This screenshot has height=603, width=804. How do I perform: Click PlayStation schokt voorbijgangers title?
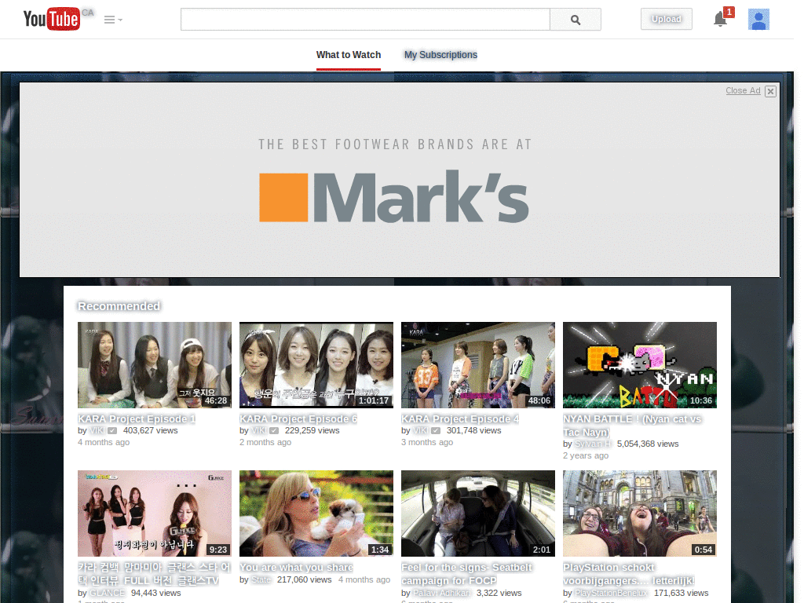click(x=629, y=574)
